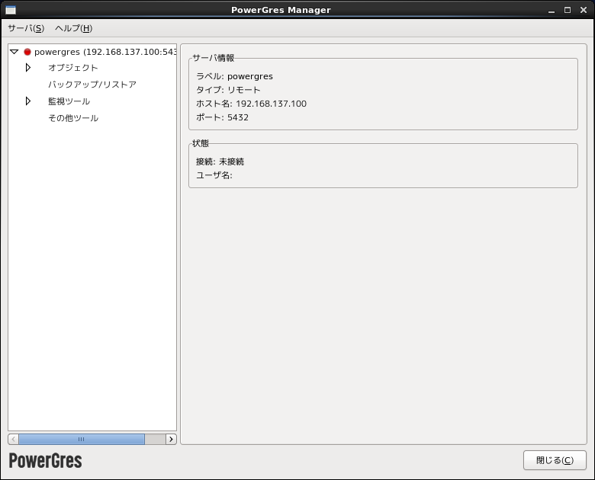
Task: Open the window menu icon in title bar
Action: tap(11, 10)
